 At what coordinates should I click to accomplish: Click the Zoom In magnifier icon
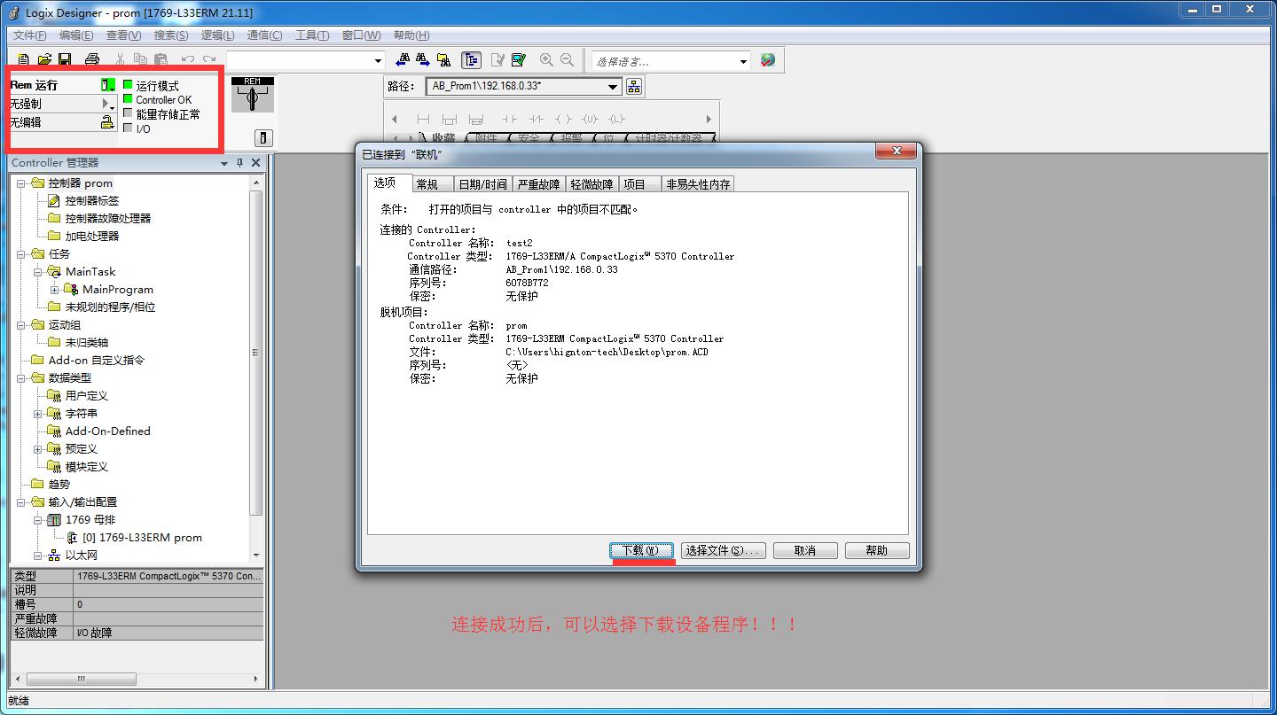point(546,59)
